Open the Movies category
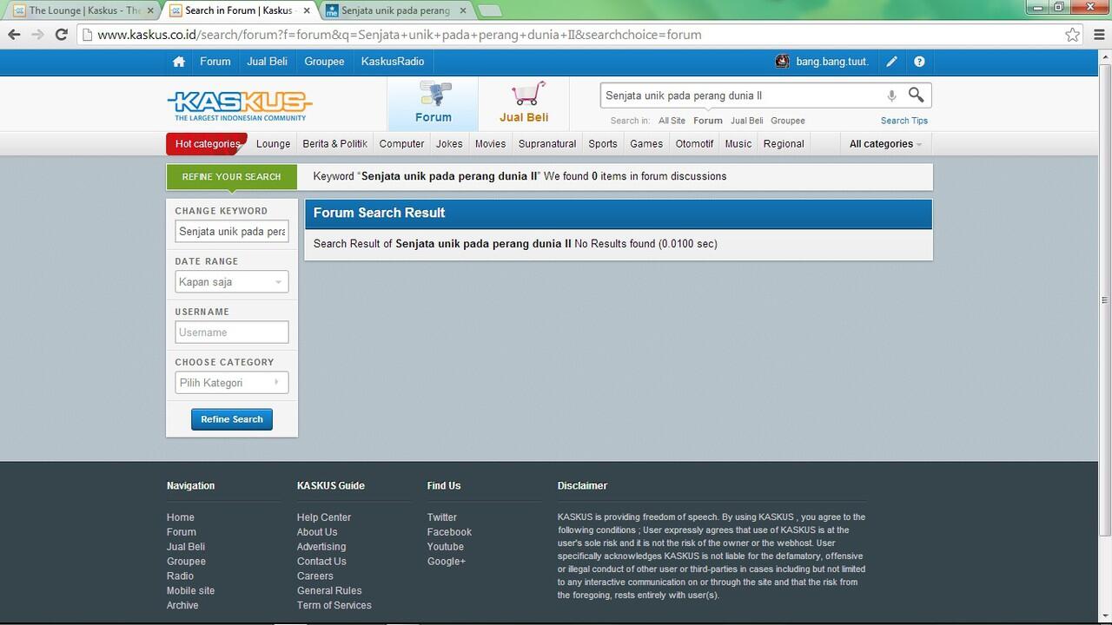 (x=490, y=144)
